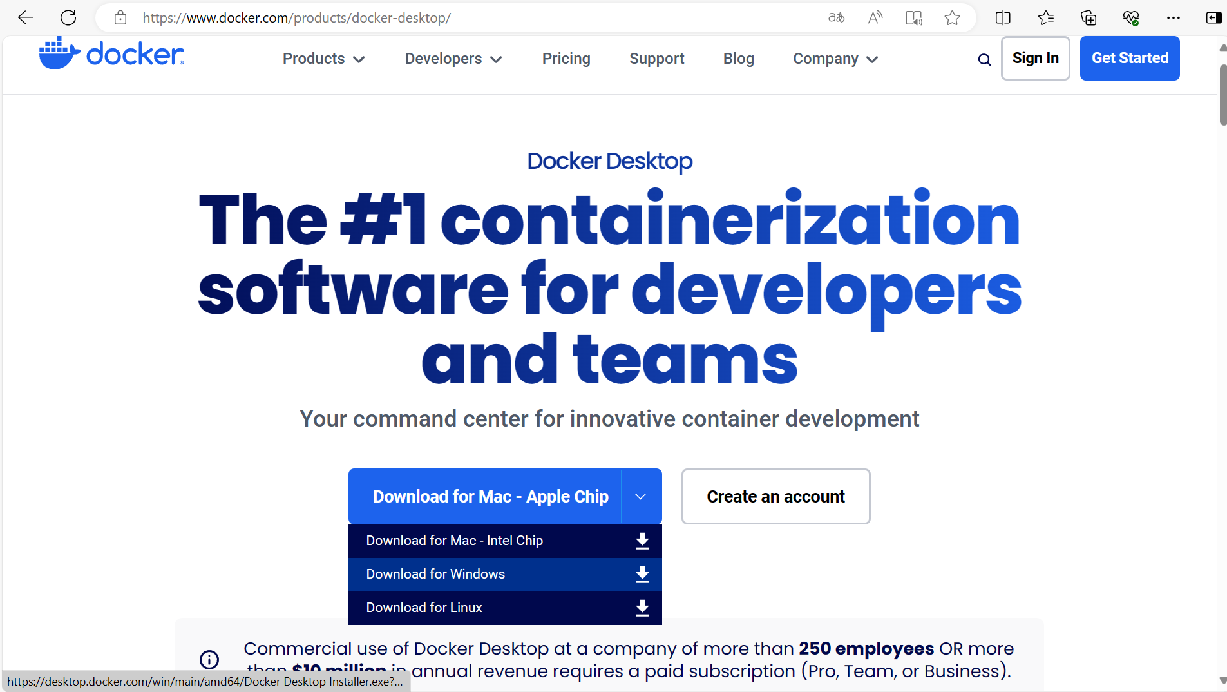The height and width of the screenshot is (692, 1227).
Task: Open the Support page
Action: 656,59
